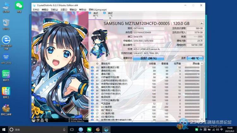This screenshot has width=237, height=133.
Task: Open the 回收站 Recycle Bin desktop icon
Action: tap(6, 24)
